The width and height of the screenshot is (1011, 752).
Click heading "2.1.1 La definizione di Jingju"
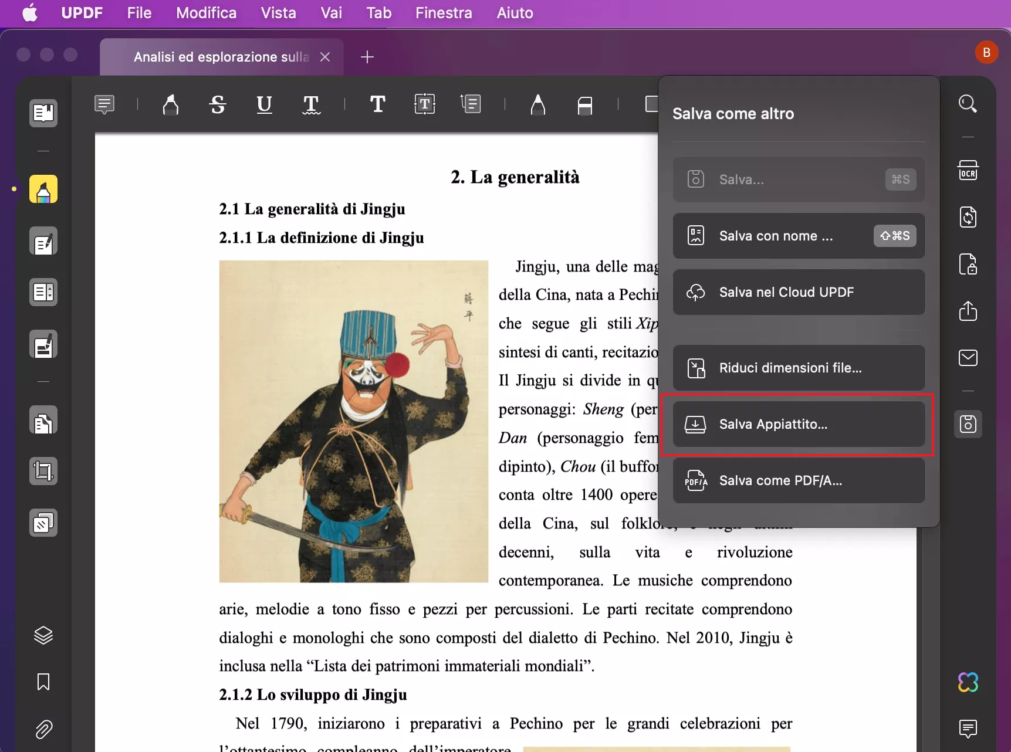321,238
